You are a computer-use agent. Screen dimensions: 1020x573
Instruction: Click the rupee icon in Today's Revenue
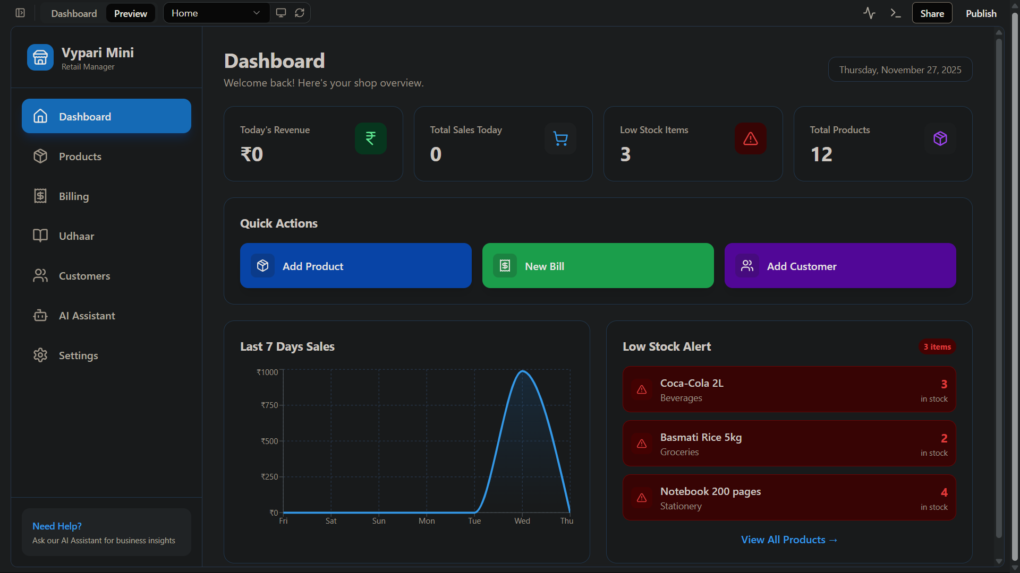click(x=370, y=138)
